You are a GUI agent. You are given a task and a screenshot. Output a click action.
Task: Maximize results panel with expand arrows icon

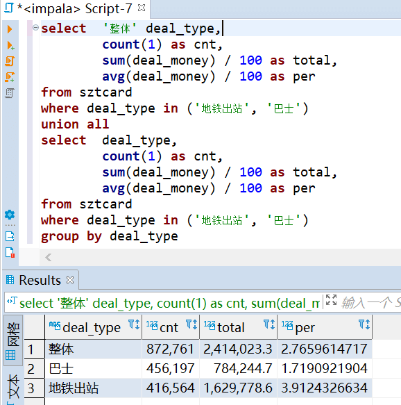click(331, 300)
